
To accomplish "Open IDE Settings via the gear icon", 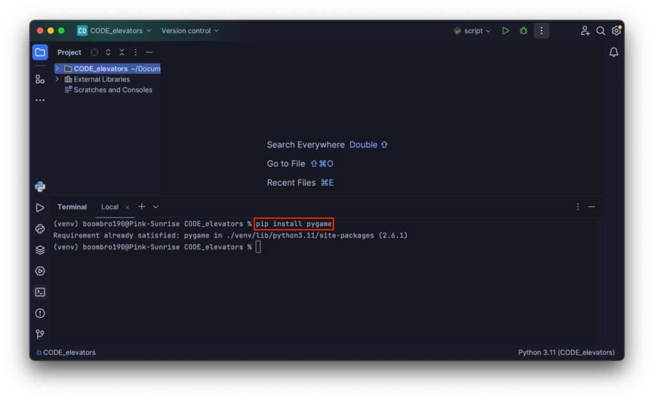I will coord(616,30).
